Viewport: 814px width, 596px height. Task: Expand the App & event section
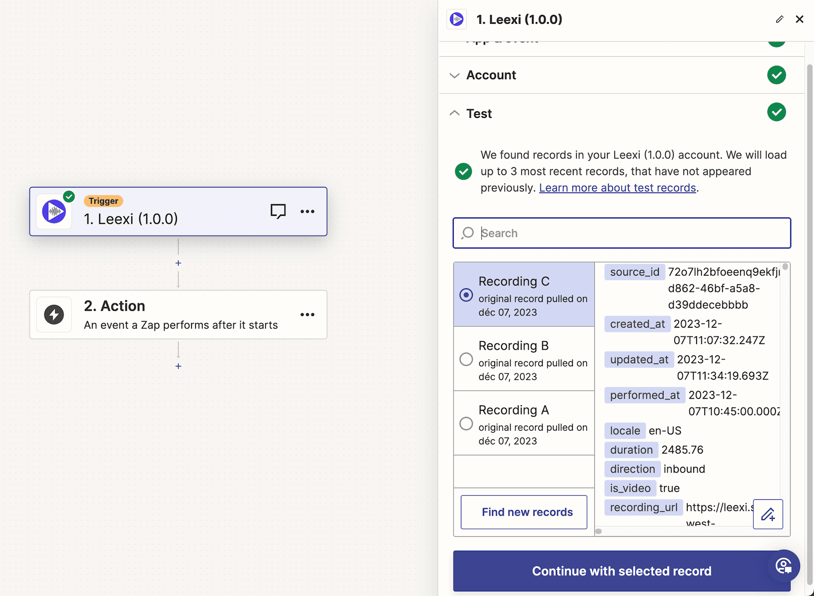click(500, 40)
